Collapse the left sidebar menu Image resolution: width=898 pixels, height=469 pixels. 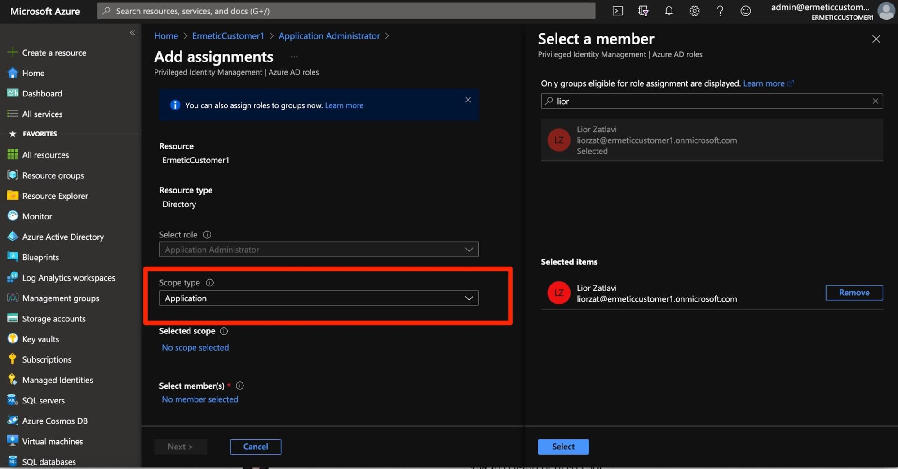tap(132, 32)
